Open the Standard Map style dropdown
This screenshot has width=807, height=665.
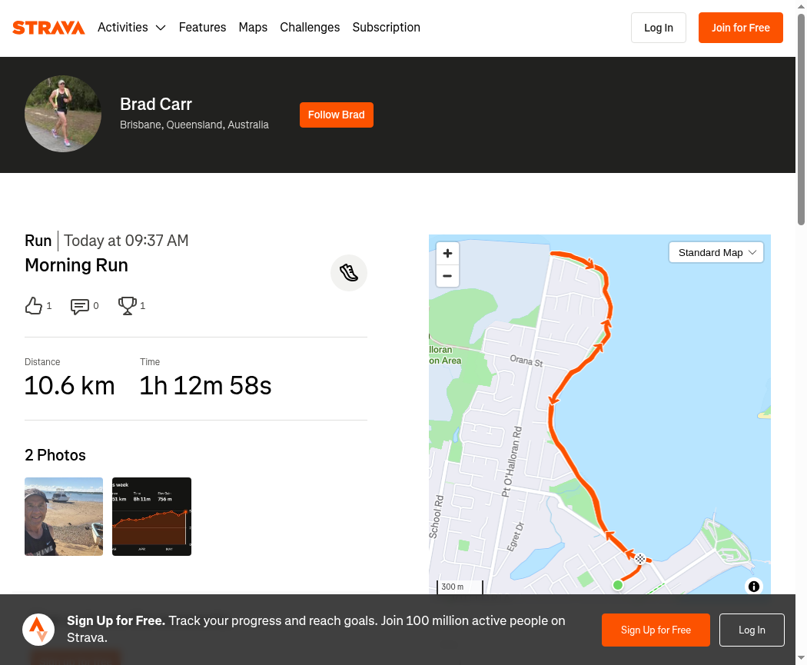coord(716,253)
